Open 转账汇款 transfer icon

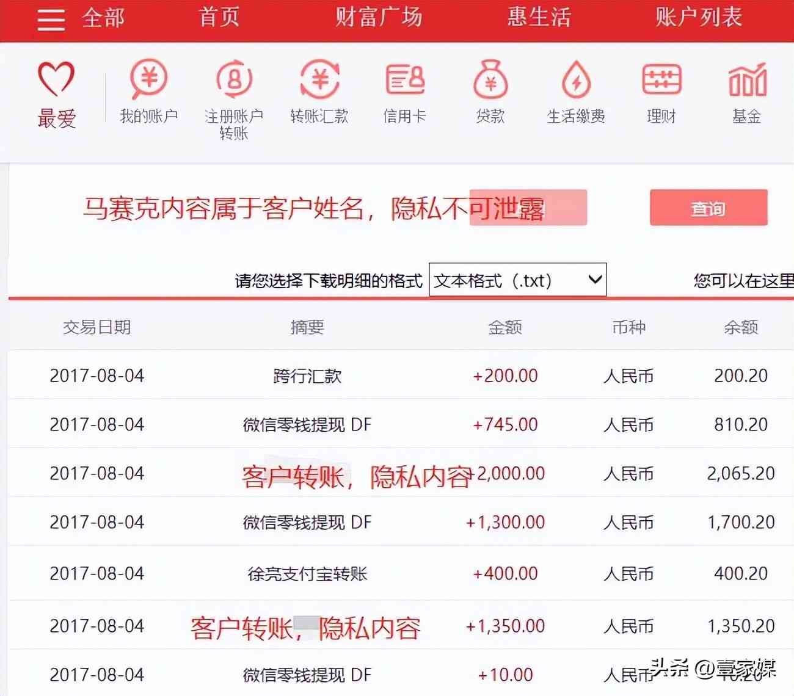[x=319, y=80]
